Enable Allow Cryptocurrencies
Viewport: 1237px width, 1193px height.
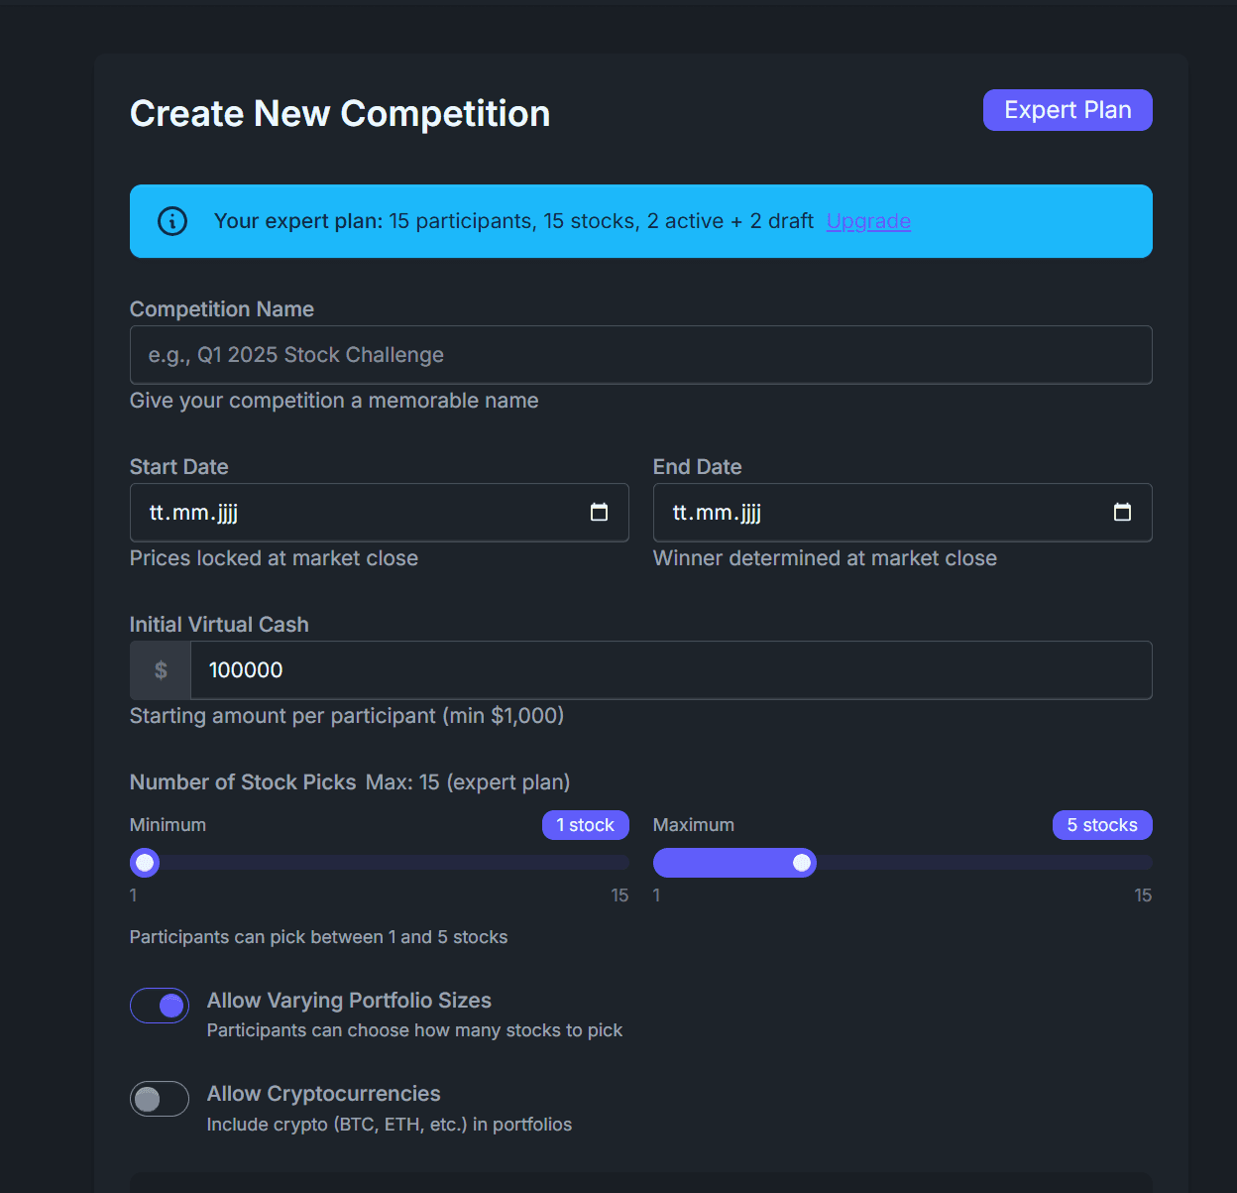point(159,1098)
